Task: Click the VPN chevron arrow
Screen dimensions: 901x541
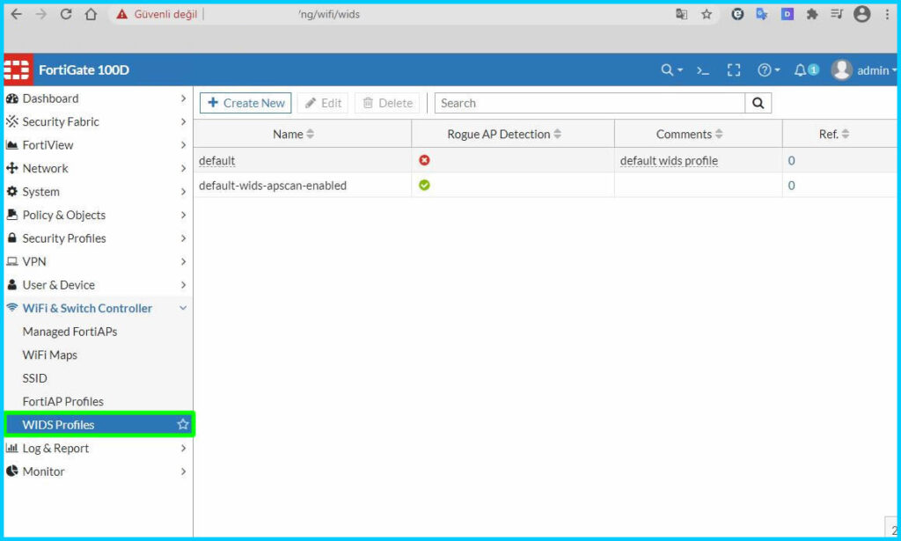Action: [x=183, y=261]
